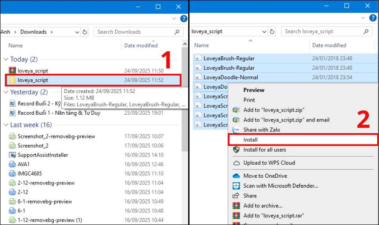Click the Screenshot_2-removebg-preview PNG icon
Viewport: 379px width, 225px height.
pyautogui.click(x=12, y=136)
